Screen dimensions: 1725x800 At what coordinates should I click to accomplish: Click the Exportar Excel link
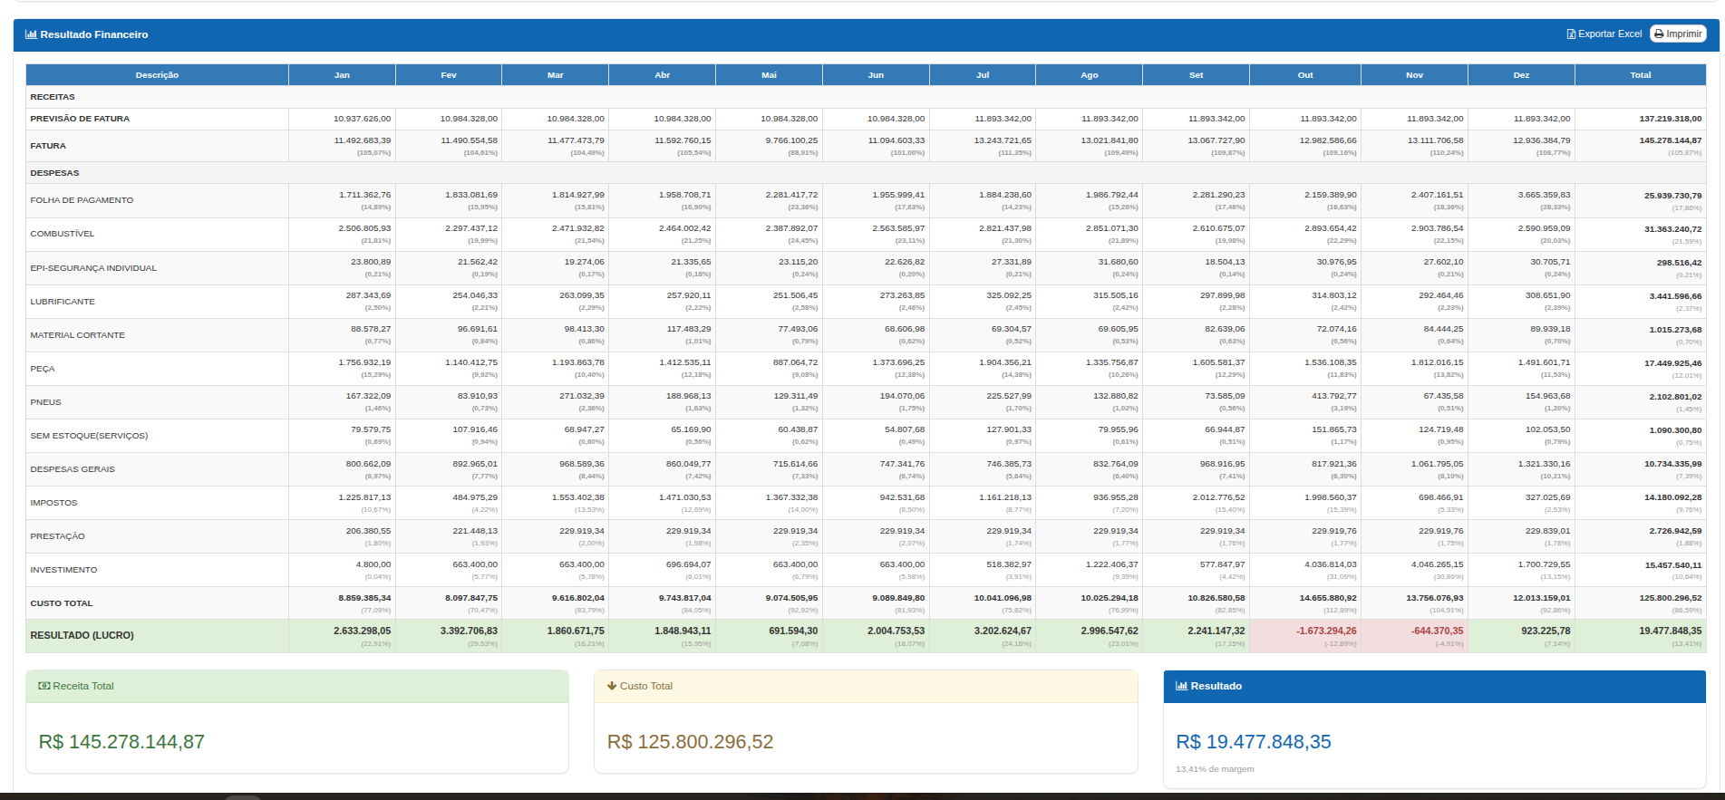tap(1604, 34)
